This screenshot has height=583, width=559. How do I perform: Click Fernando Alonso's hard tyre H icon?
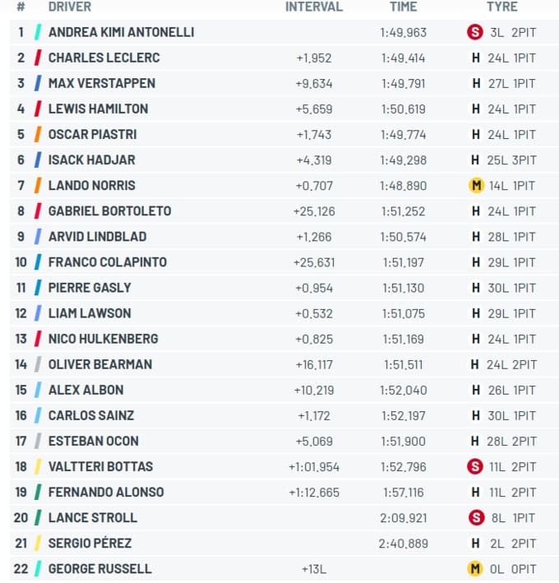pyautogui.click(x=475, y=493)
